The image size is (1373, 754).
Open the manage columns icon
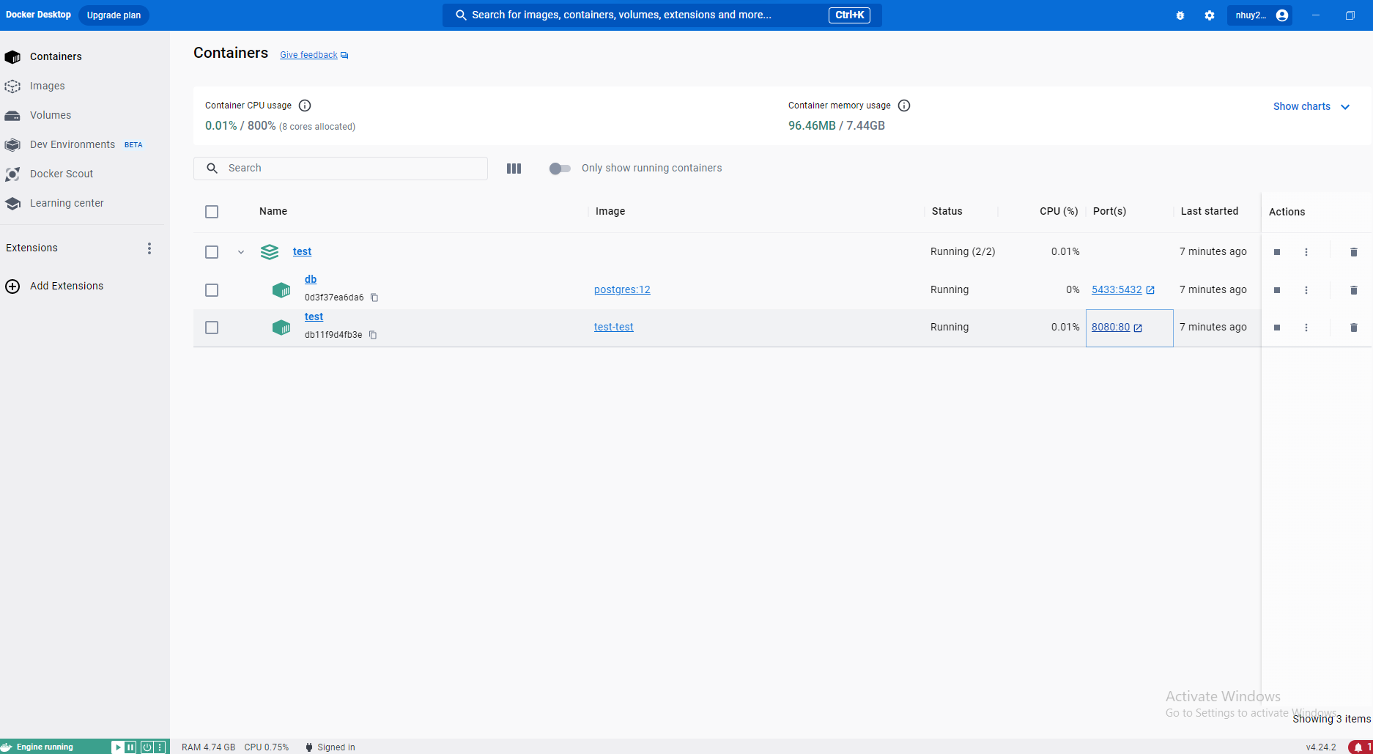pyautogui.click(x=514, y=169)
